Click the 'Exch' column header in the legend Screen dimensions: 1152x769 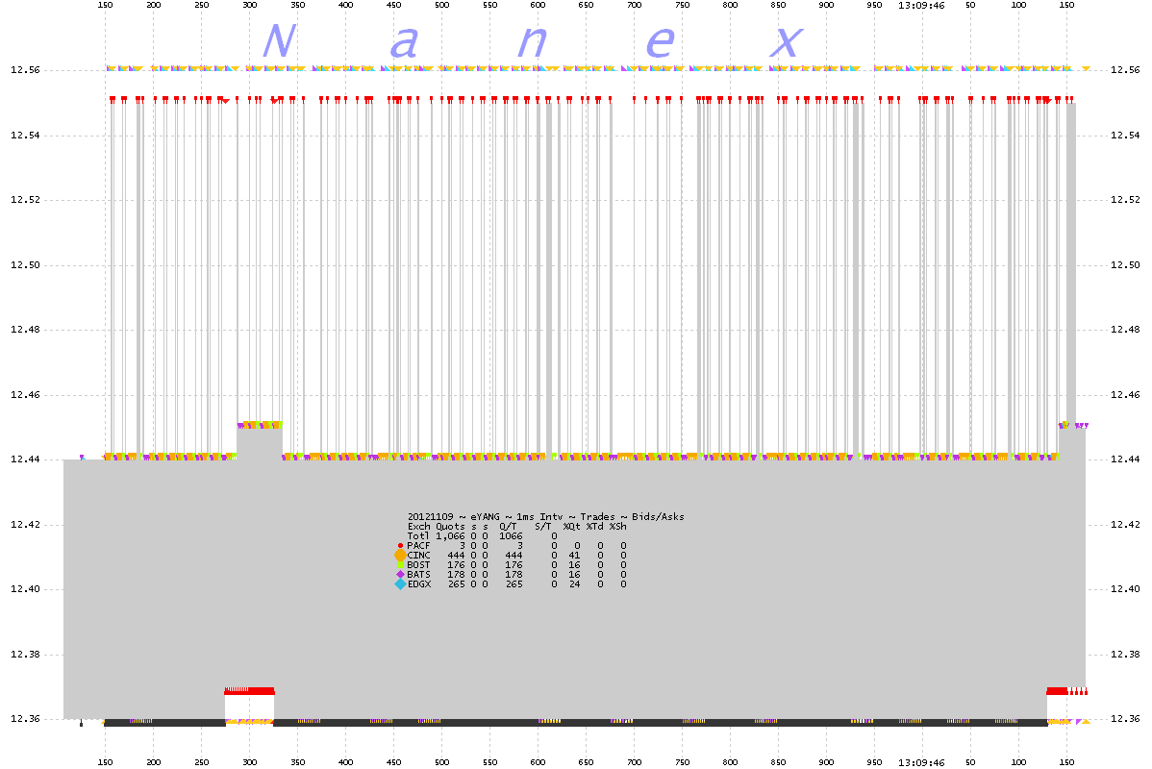point(418,526)
